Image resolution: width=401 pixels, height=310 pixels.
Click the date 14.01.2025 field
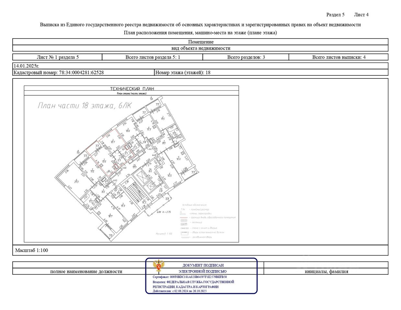coord(26,66)
